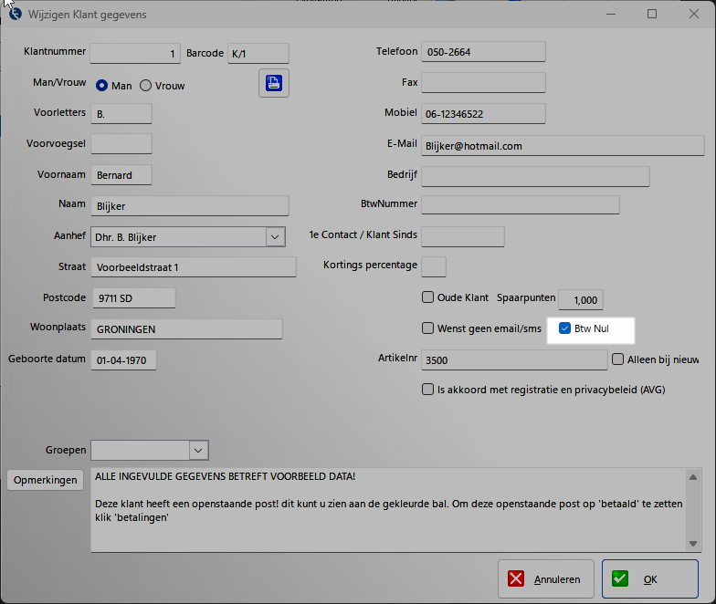Click the Voorletters field
716x604 pixels.
[x=121, y=114]
